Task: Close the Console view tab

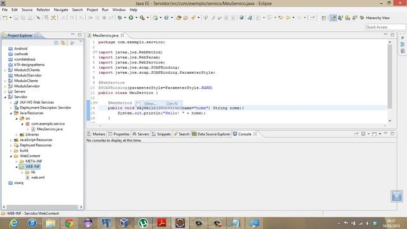Action: (x=255, y=134)
